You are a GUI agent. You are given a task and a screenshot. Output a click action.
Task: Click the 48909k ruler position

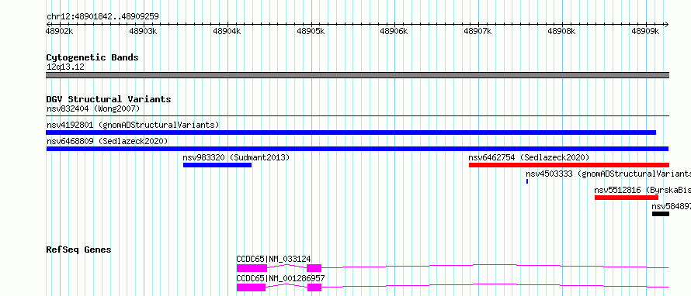(645, 31)
